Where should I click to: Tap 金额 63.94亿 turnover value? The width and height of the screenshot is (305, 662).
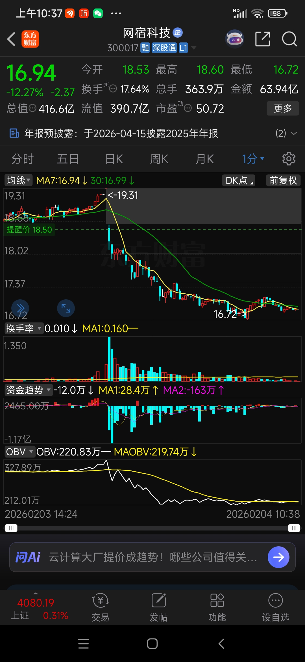(265, 89)
